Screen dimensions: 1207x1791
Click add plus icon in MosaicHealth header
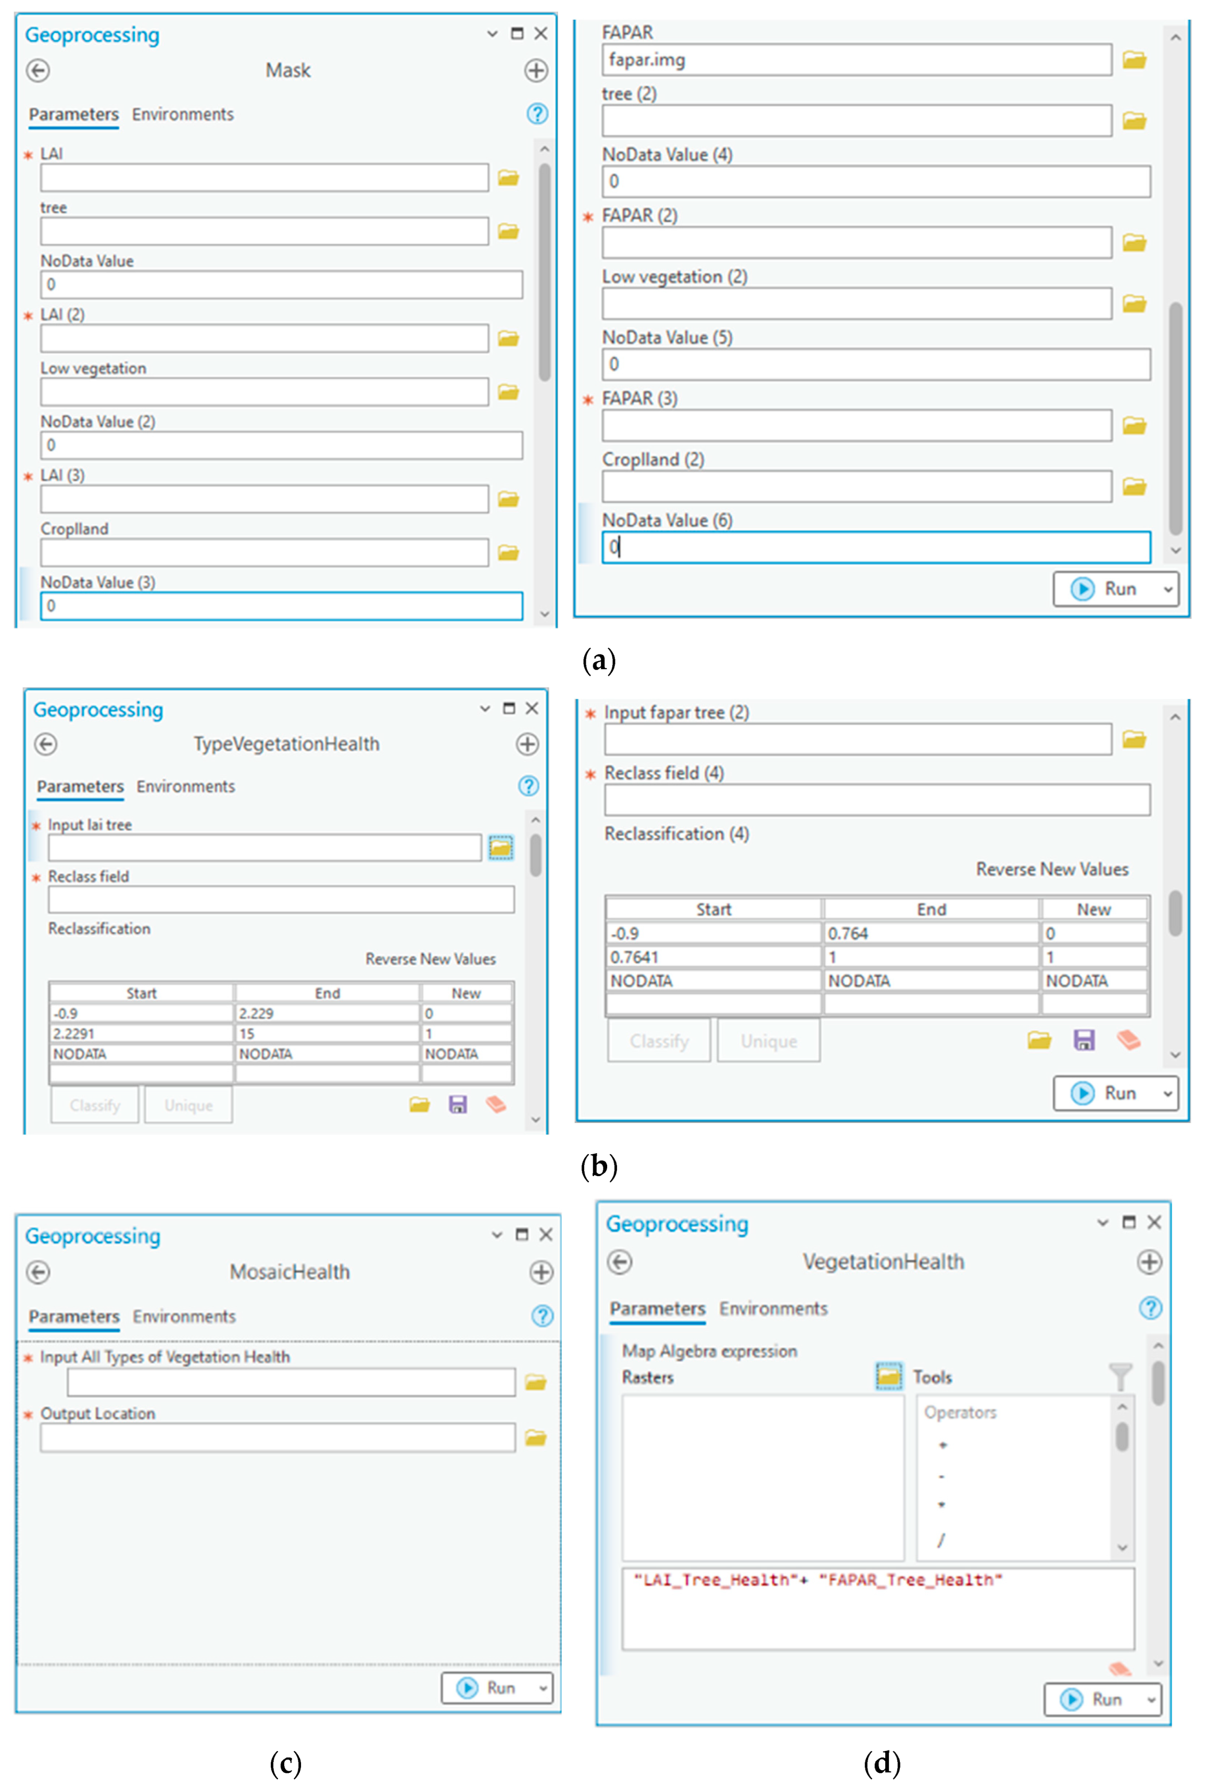[541, 1272]
